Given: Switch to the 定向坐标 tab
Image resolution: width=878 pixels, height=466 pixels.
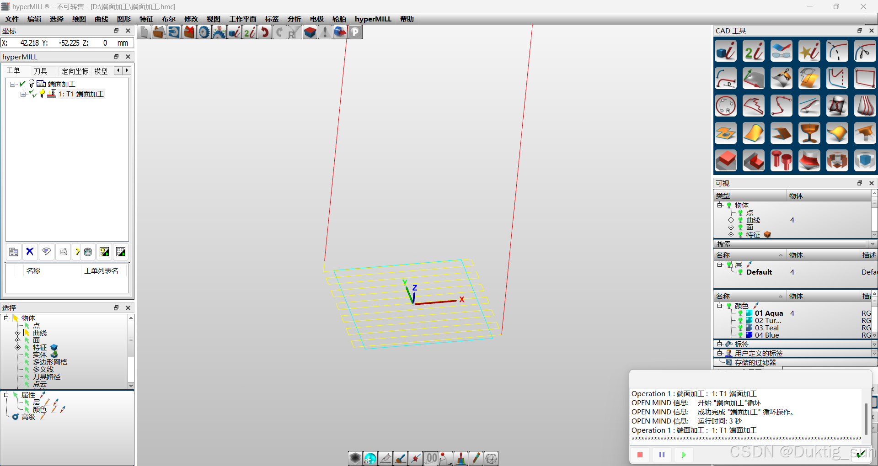Looking at the screenshot, I should coord(75,71).
